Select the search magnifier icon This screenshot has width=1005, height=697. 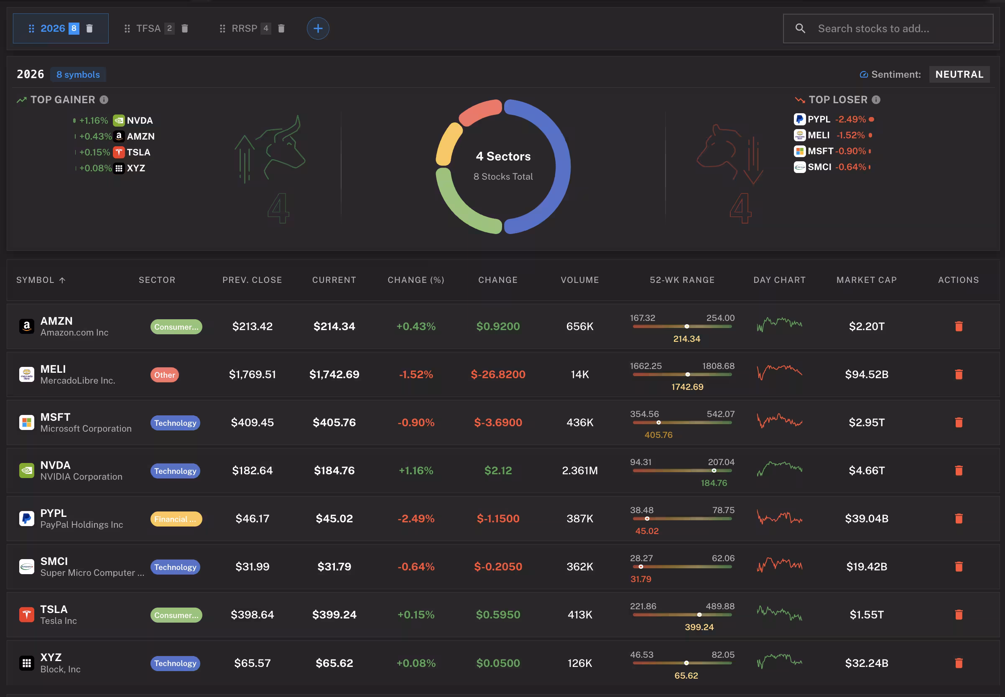click(x=801, y=28)
